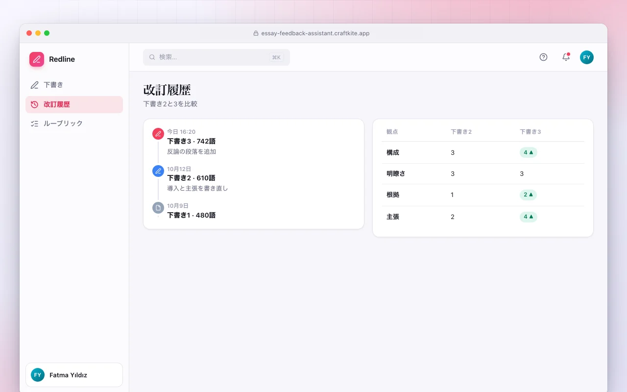This screenshot has width=627, height=392.
Task: Click the essay-feedback-assistant.craftkite.app address
Action: [315, 33]
